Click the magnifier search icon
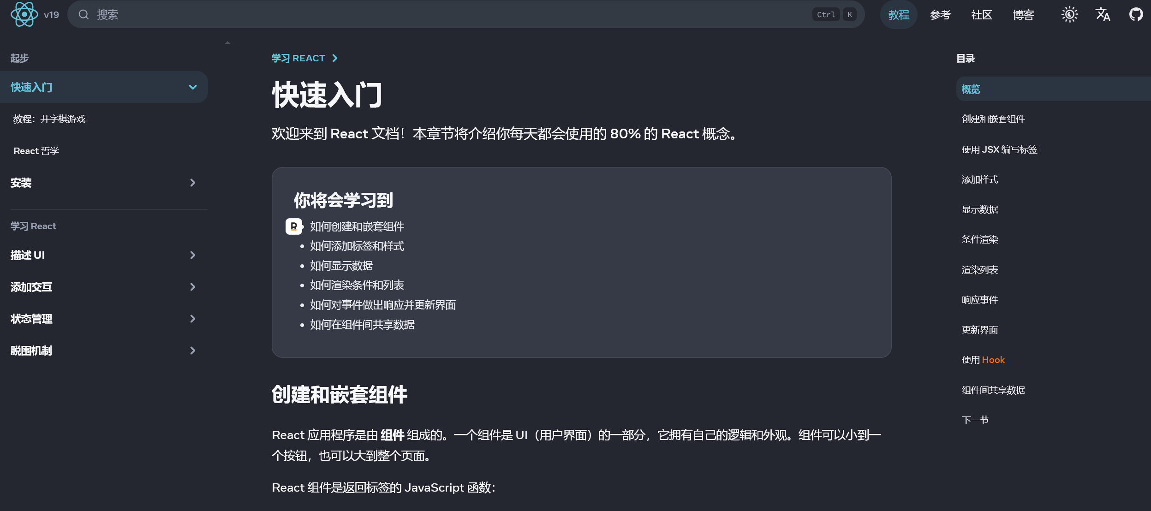 coord(83,15)
